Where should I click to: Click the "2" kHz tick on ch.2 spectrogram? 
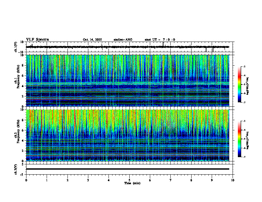click(x=23, y=151)
